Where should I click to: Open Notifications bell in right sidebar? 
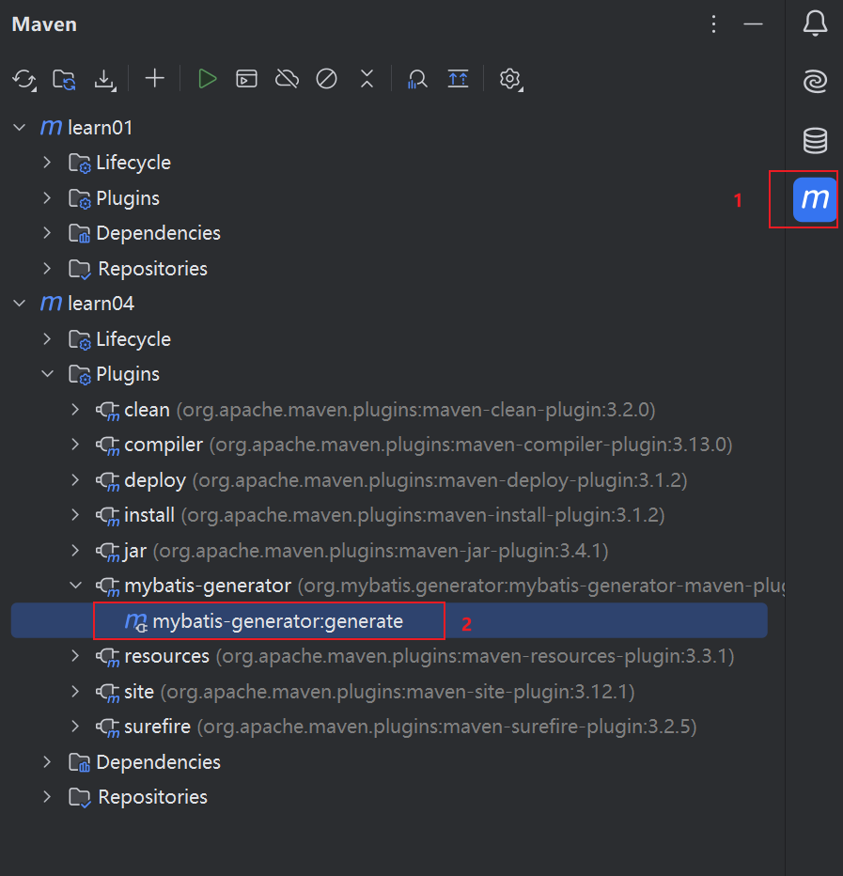(x=815, y=24)
